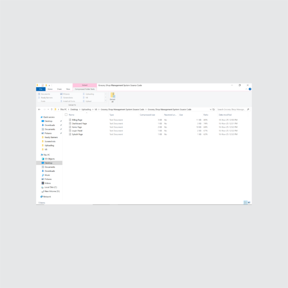Switch to the Share ribbon tab
This screenshot has width=288, height=288.
(60, 89)
